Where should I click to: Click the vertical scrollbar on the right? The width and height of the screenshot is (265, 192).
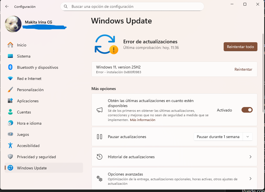tap(263, 73)
